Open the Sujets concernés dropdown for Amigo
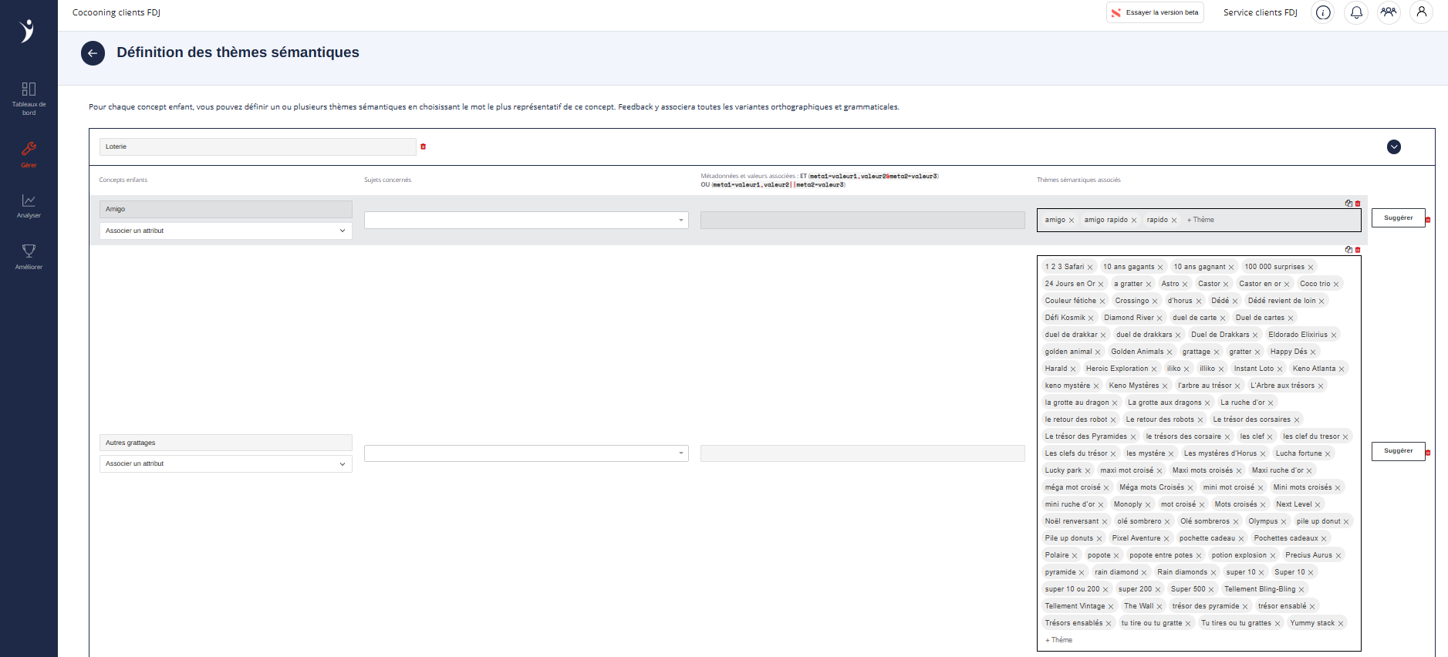The image size is (1448, 657). pyautogui.click(x=525, y=221)
